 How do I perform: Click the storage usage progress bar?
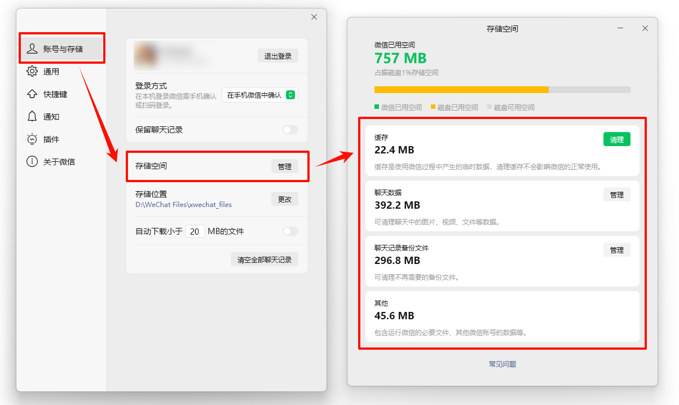tap(502, 89)
